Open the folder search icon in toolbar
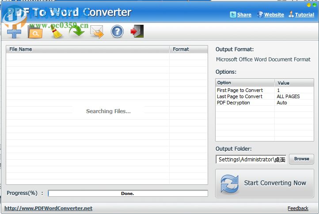319x214 pixels. tap(35, 32)
